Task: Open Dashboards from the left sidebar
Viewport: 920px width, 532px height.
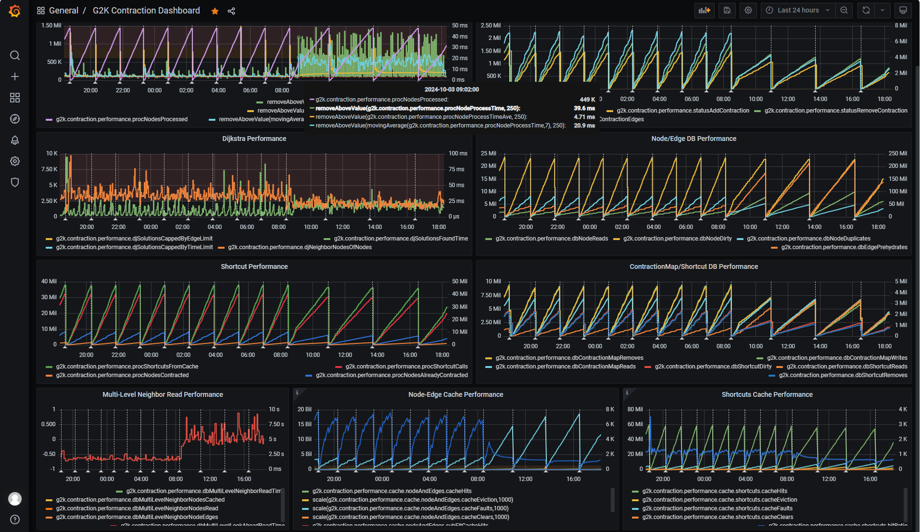Action: pyautogui.click(x=15, y=98)
